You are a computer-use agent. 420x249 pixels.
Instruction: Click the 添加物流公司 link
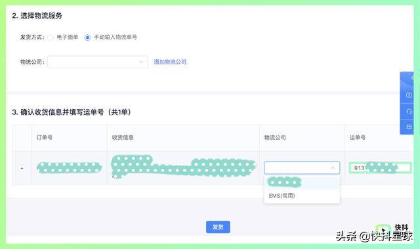click(170, 62)
